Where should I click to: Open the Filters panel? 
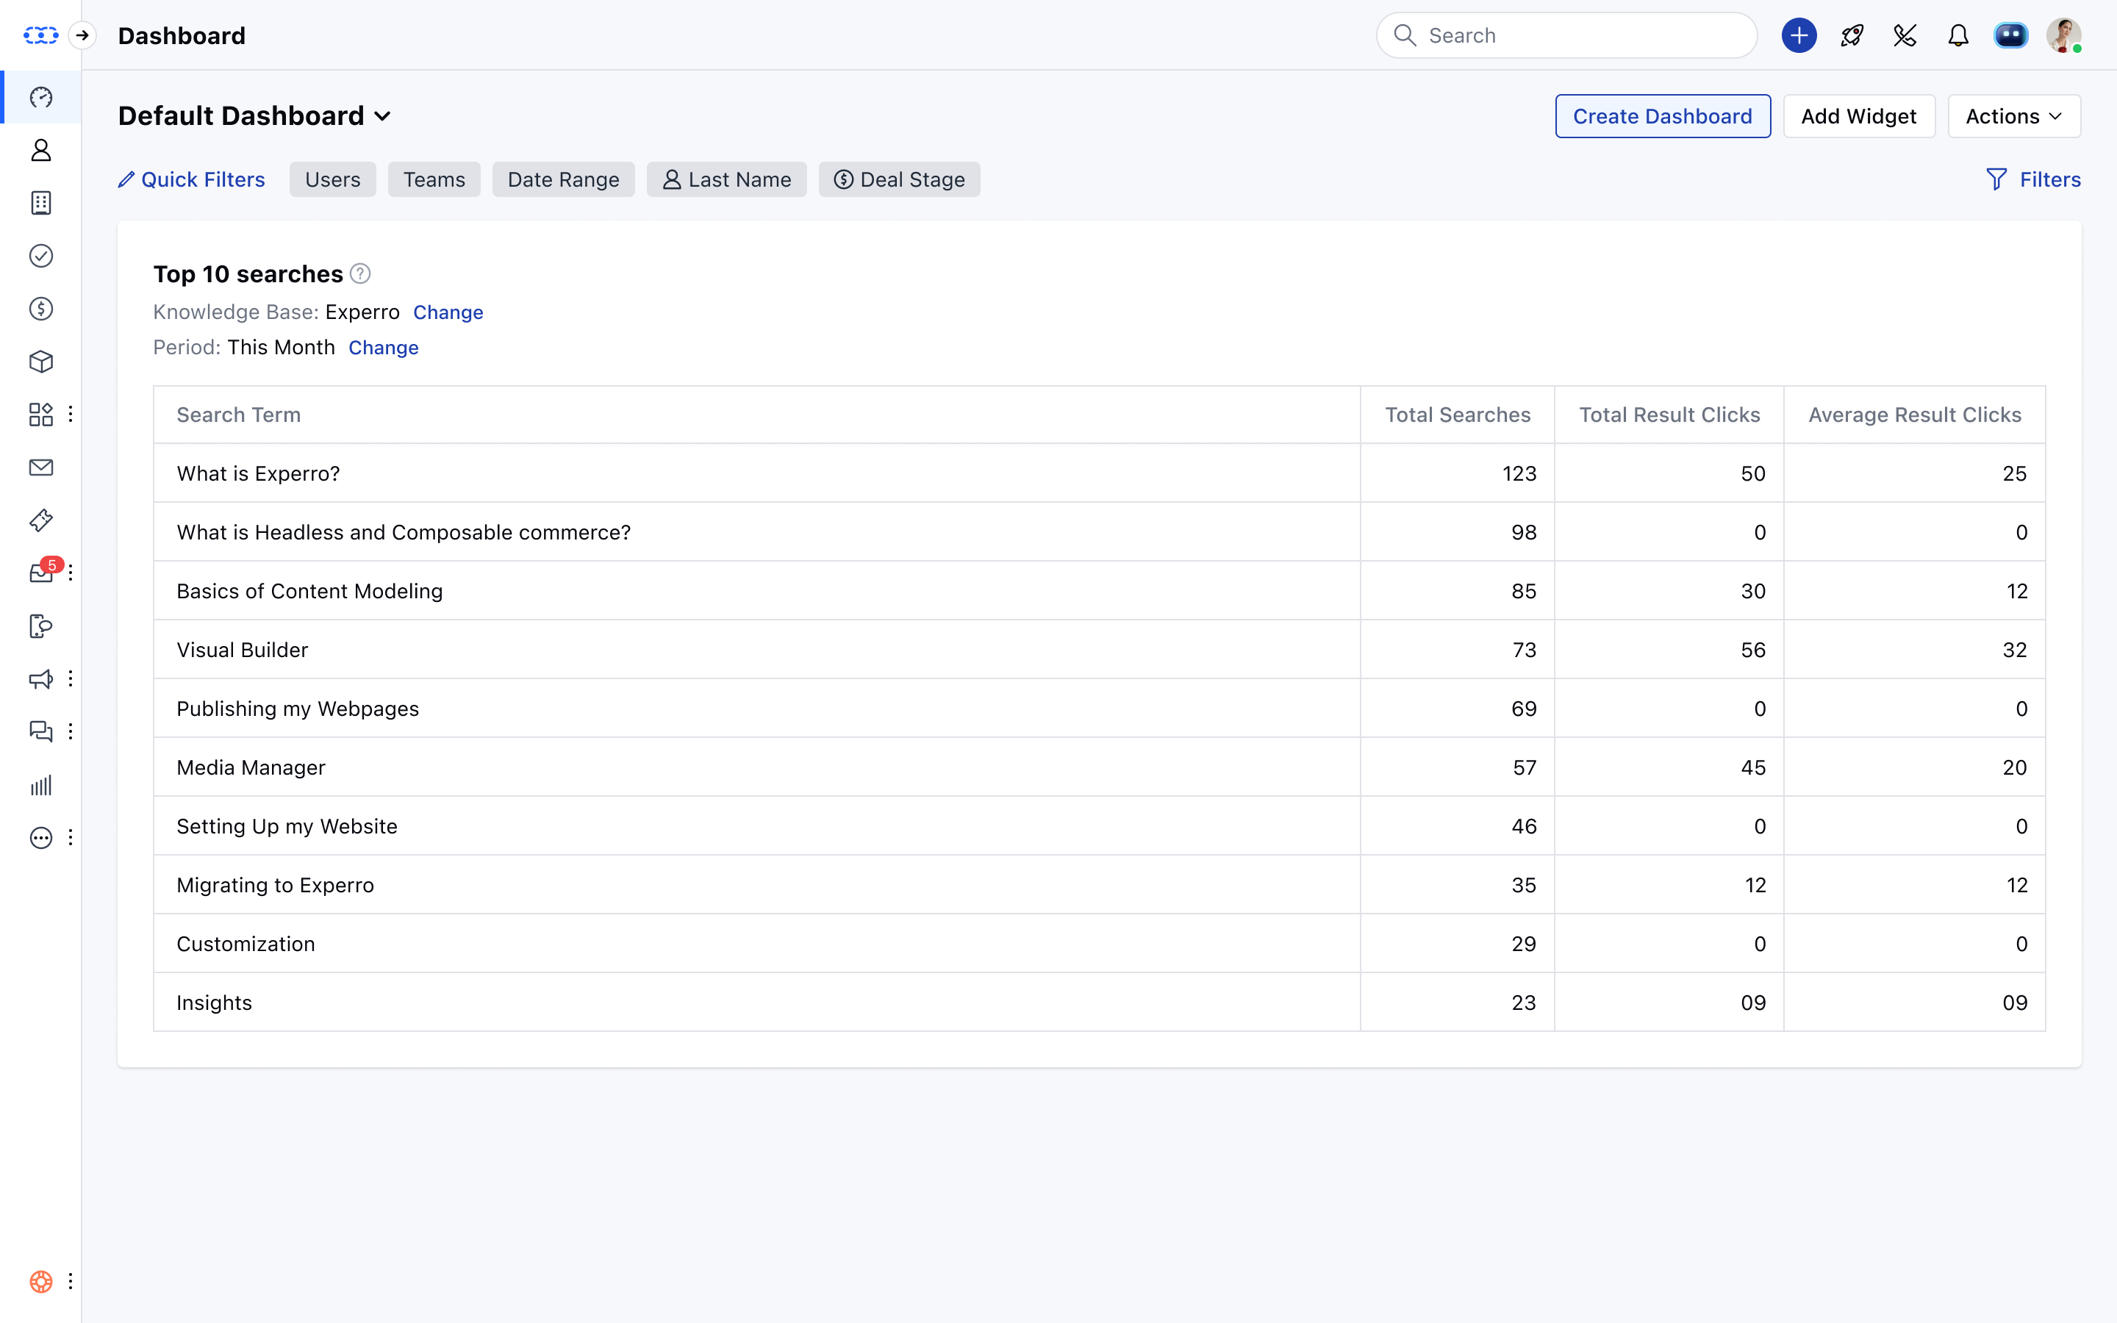2033,179
